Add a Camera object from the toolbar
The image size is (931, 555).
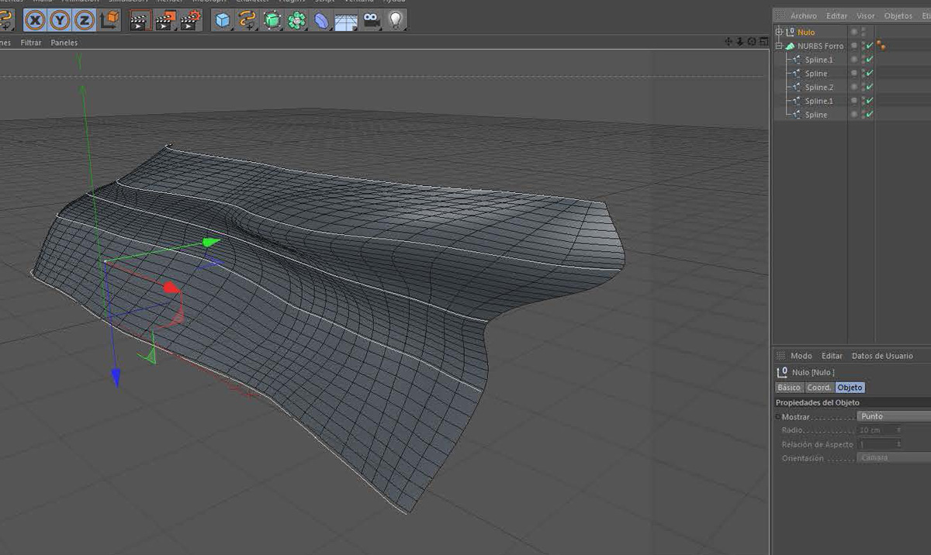point(371,21)
